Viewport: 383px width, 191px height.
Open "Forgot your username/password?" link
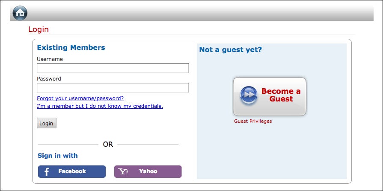[x=80, y=98]
